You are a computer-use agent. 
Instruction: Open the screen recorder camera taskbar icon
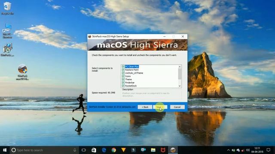143,150
